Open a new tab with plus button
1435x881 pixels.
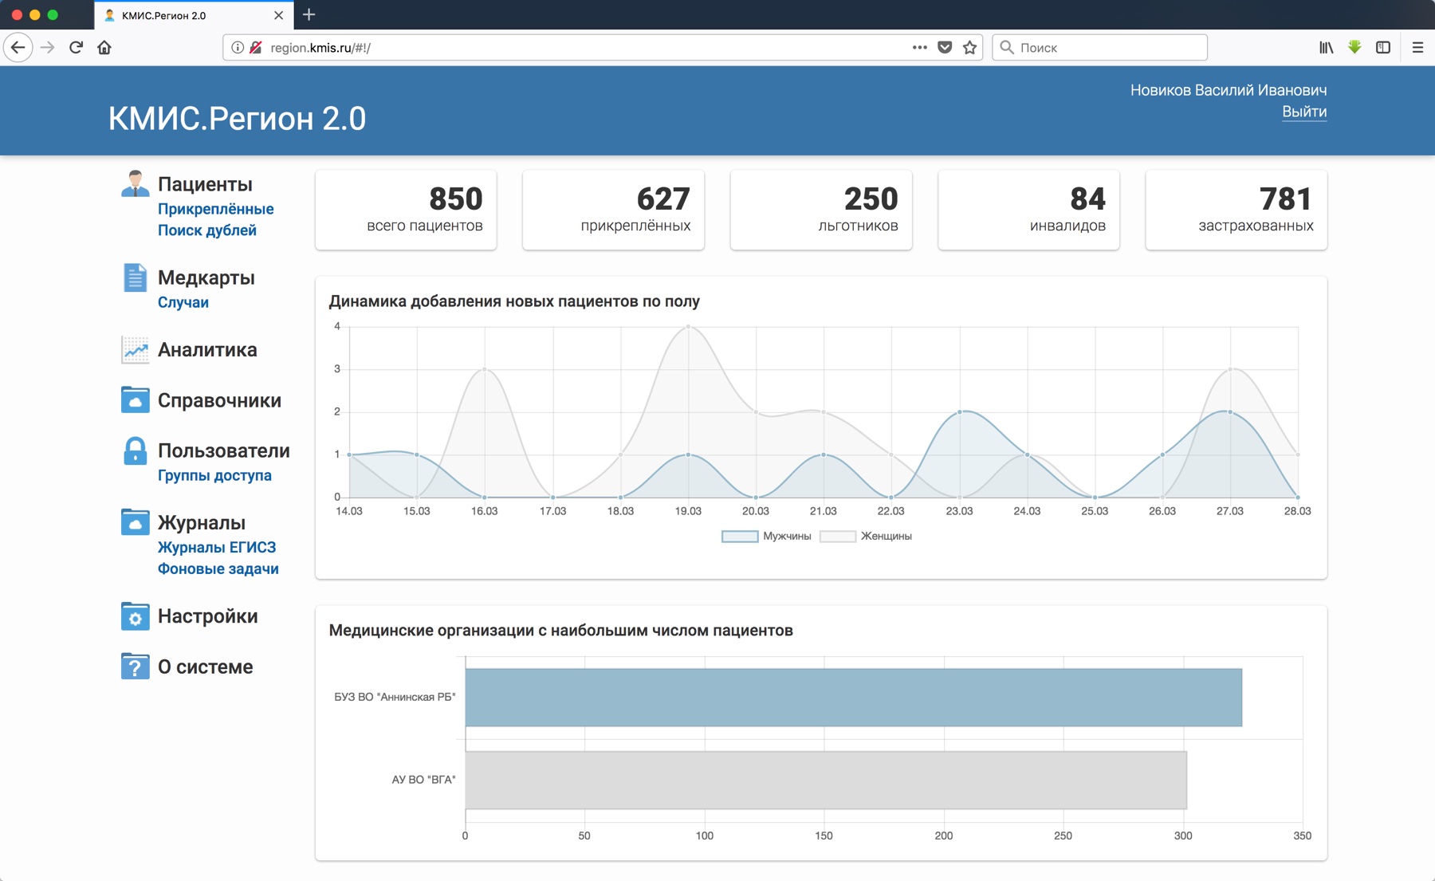pos(309,15)
